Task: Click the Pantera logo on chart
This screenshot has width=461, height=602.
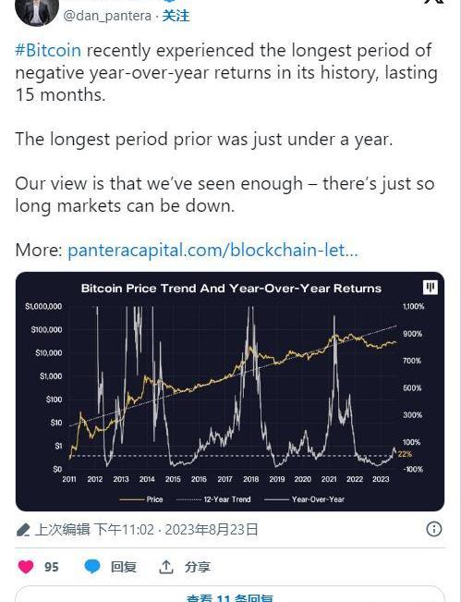Action: tap(430, 288)
